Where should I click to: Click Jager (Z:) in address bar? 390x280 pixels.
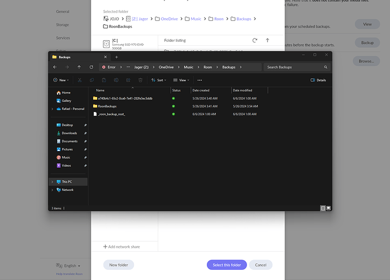[x=141, y=67]
